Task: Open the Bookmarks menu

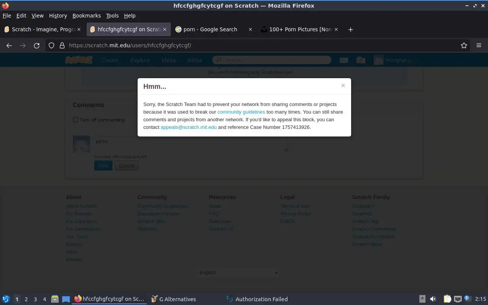Action: point(87,16)
